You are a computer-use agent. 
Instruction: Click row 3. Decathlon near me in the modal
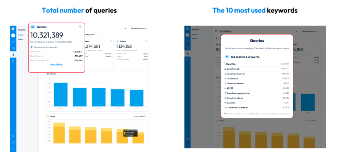coord(257,74)
